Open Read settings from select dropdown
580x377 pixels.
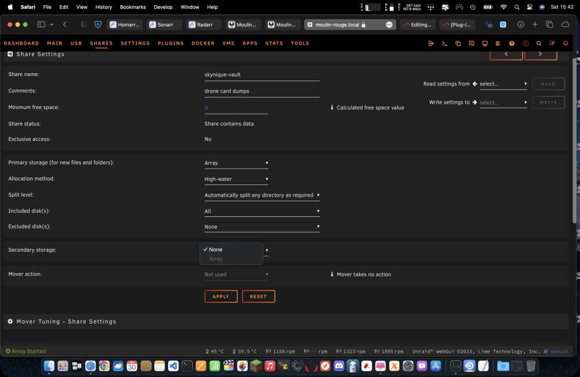click(x=503, y=84)
